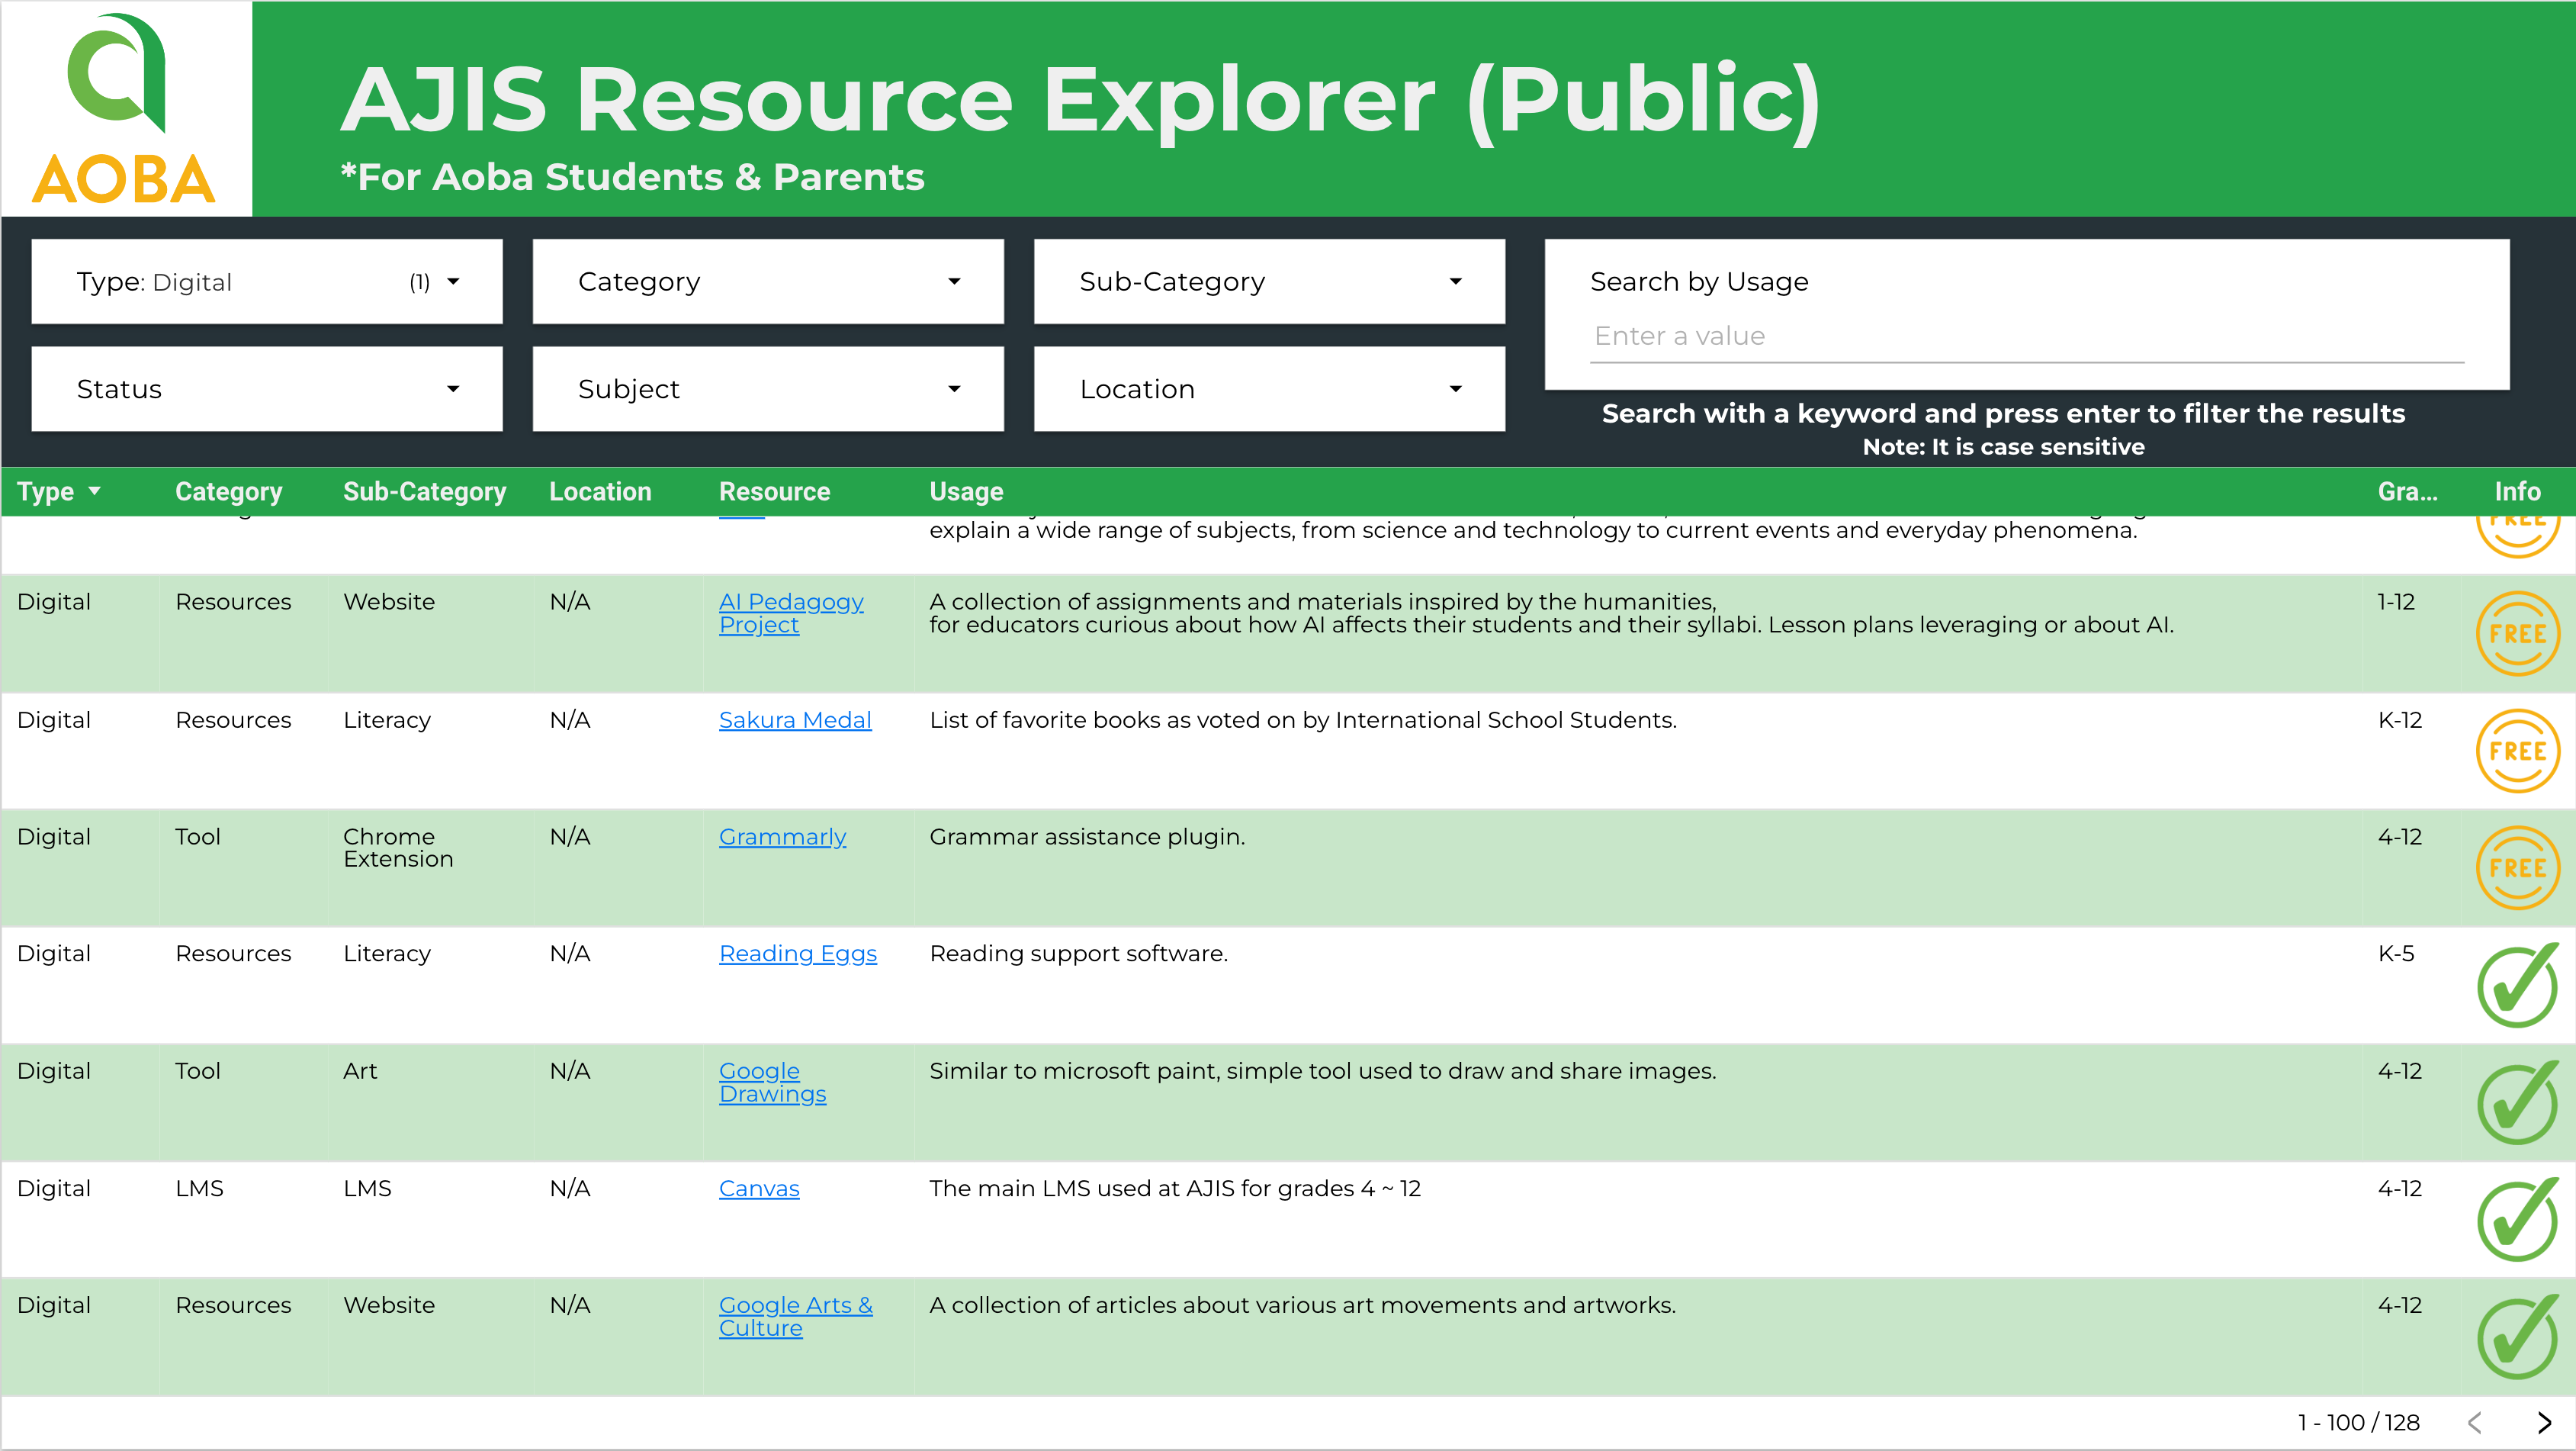Click green checkmark in Google Drawings row
Screen dimensions: 2576x1451
tap(2517, 1103)
